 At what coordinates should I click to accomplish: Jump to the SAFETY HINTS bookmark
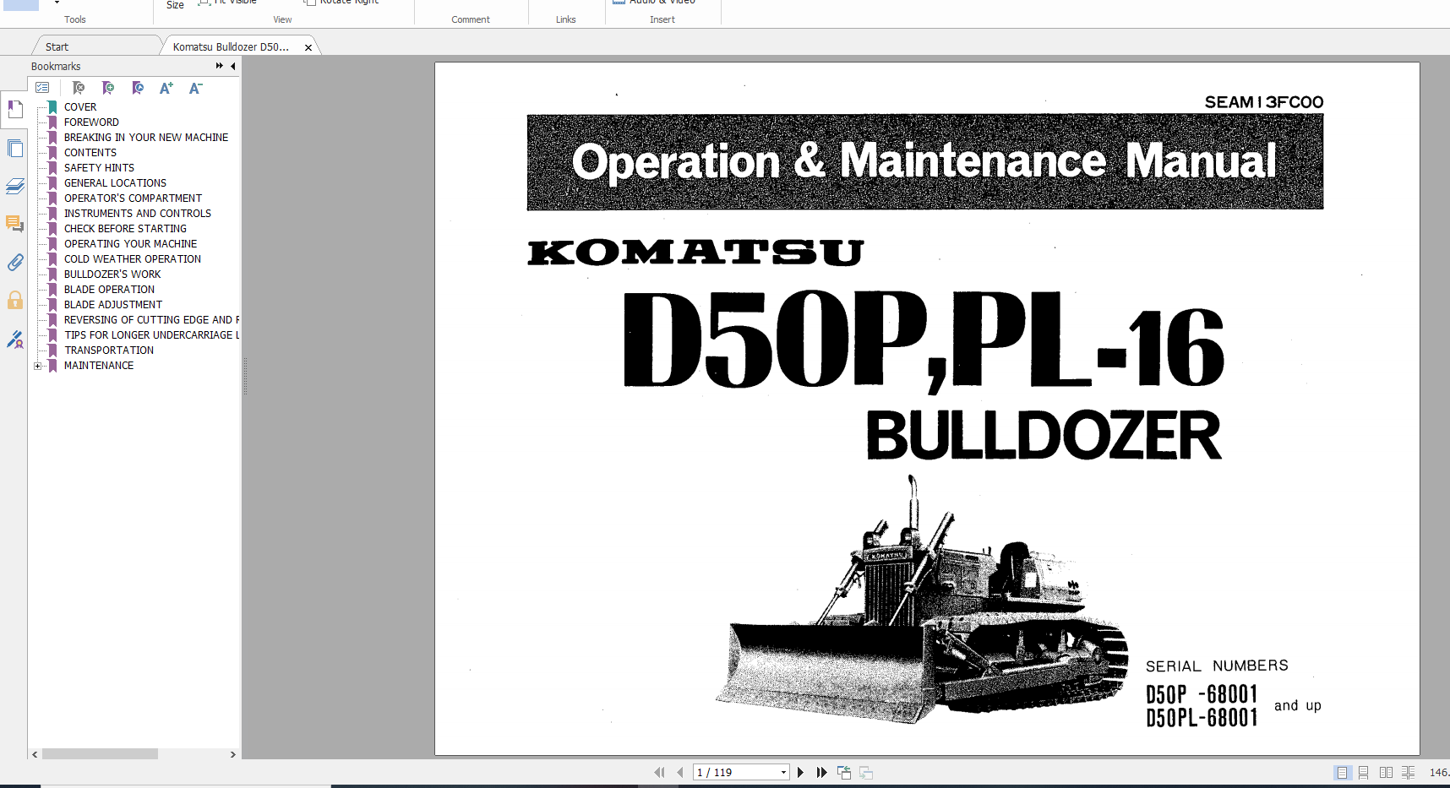coord(99,167)
